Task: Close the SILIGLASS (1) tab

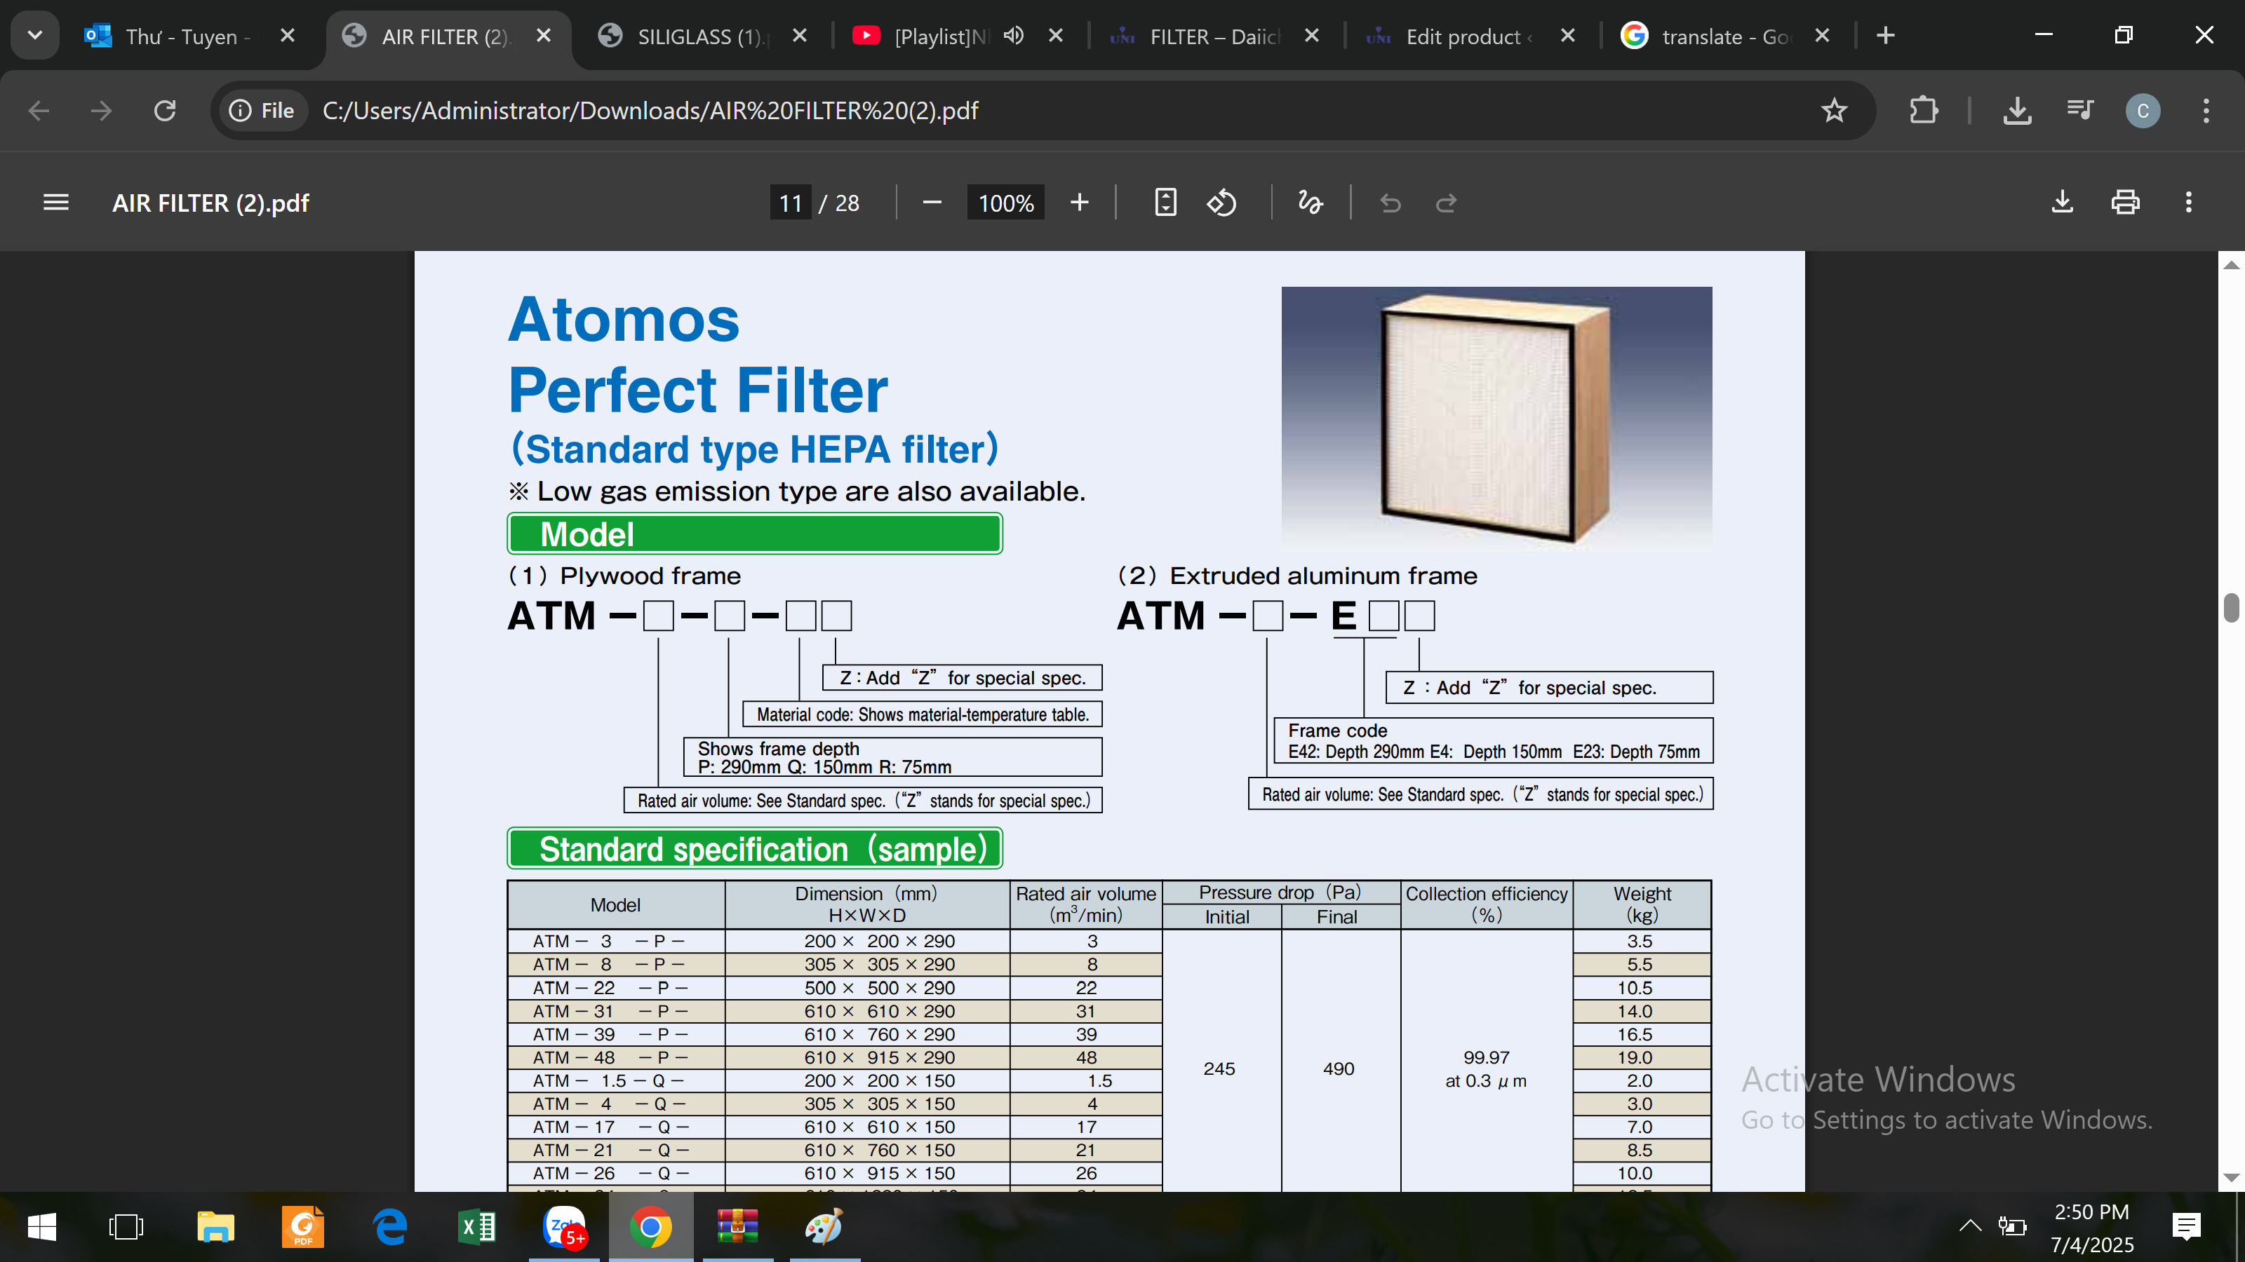Action: click(x=799, y=36)
